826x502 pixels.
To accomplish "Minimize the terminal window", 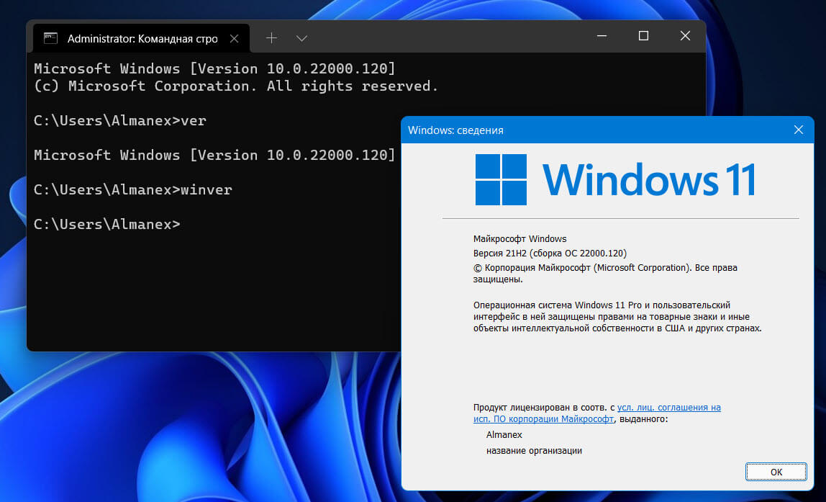I will 602,36.
